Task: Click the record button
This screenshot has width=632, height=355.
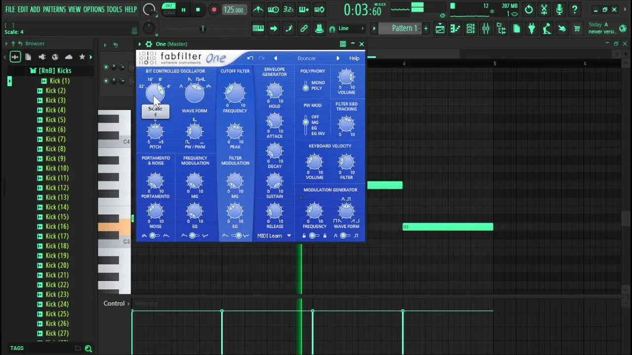Action: [214, 9]
